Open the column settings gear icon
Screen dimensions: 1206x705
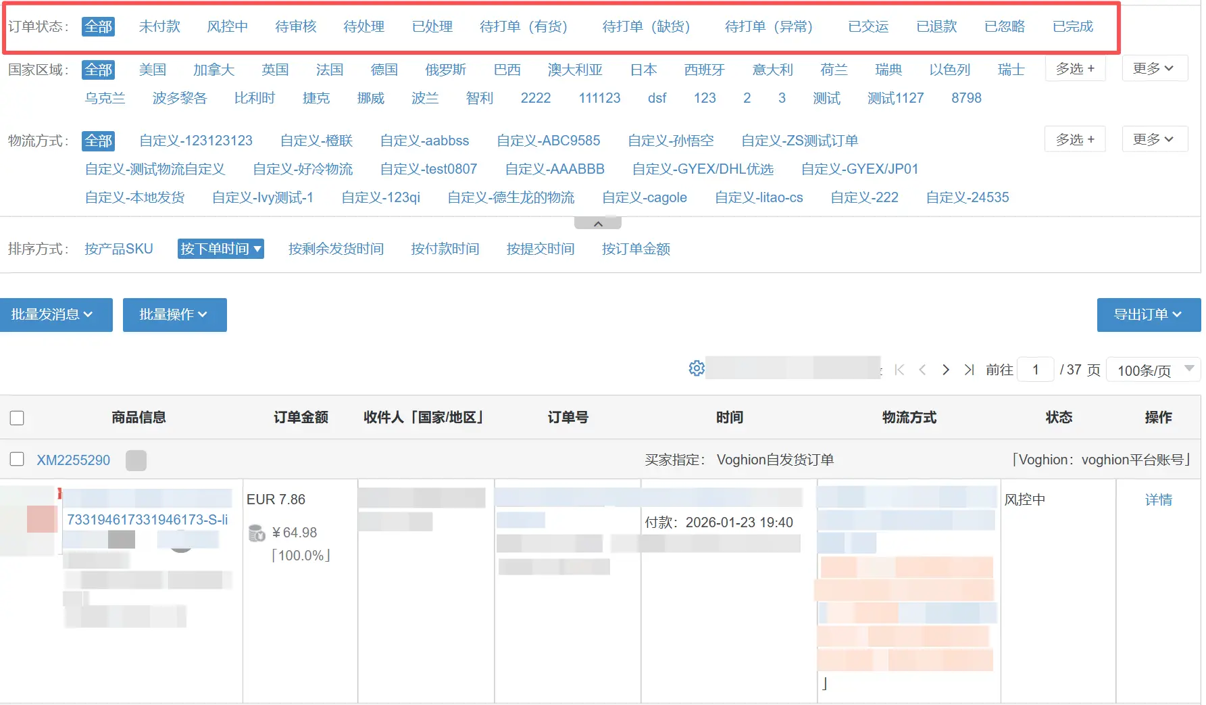[x=696, y=368]
